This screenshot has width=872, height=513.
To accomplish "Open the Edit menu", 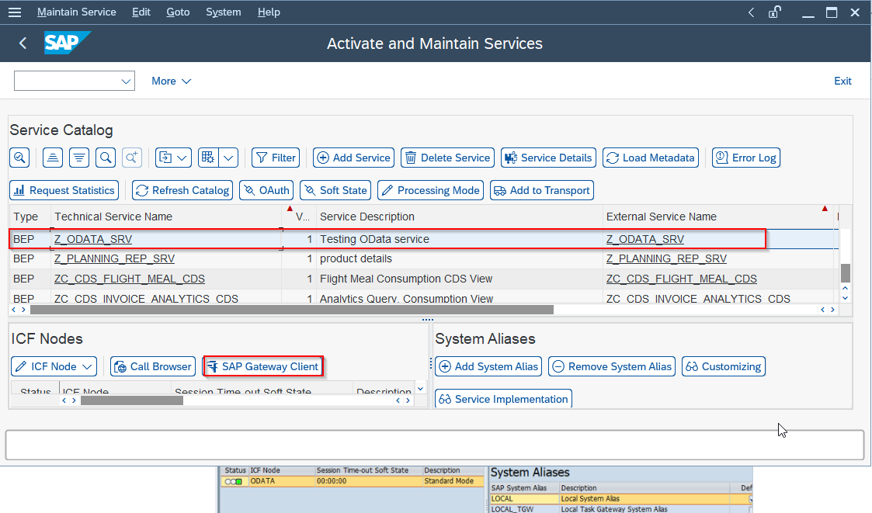I will pos(141,12).
